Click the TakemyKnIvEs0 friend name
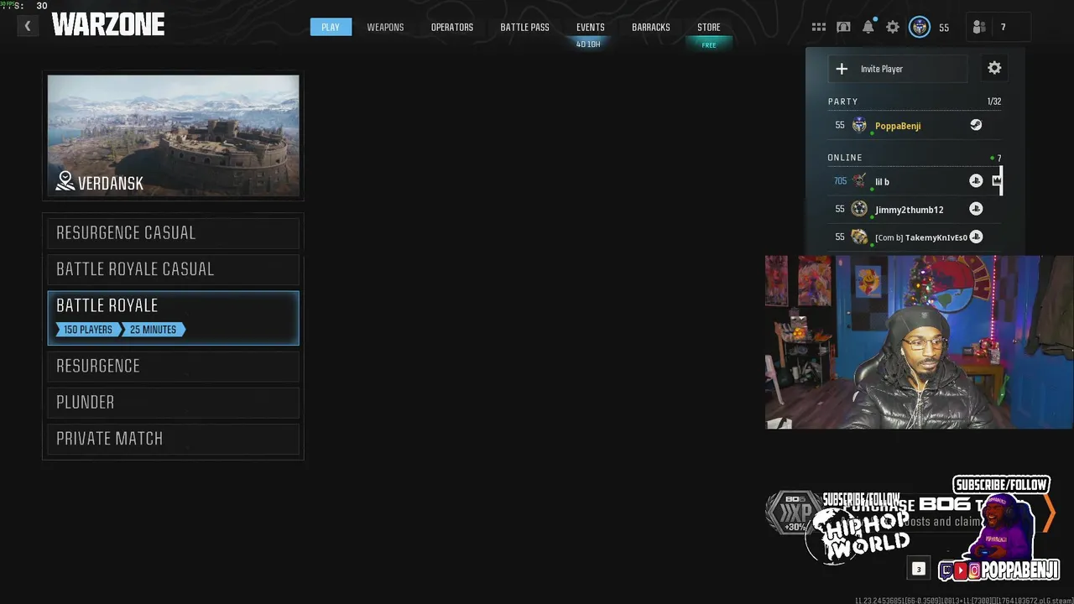Image resolution: width=1074 pixels, height=604 pixels. coord(936,237)
